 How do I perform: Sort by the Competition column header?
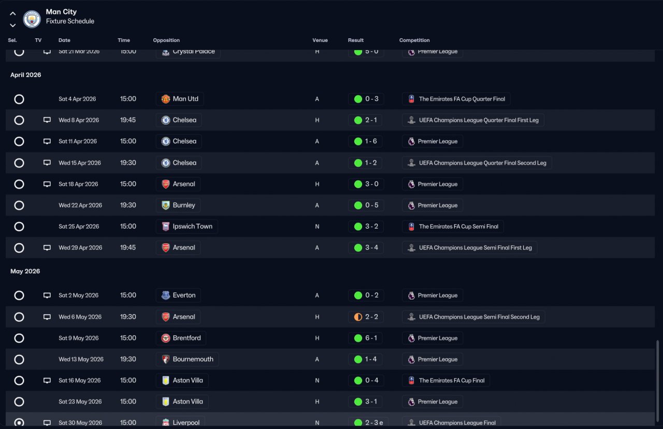(x=414, y=40)
